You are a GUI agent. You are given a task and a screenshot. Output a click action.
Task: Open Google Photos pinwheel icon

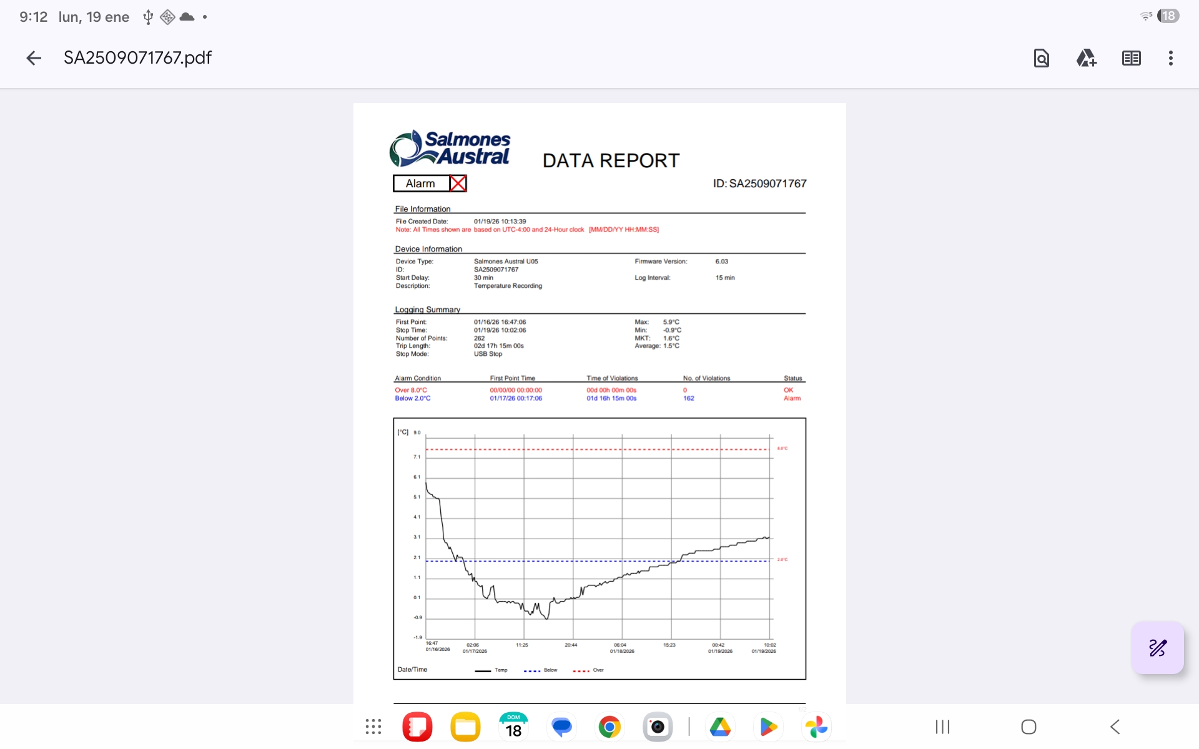coord(816,727)
